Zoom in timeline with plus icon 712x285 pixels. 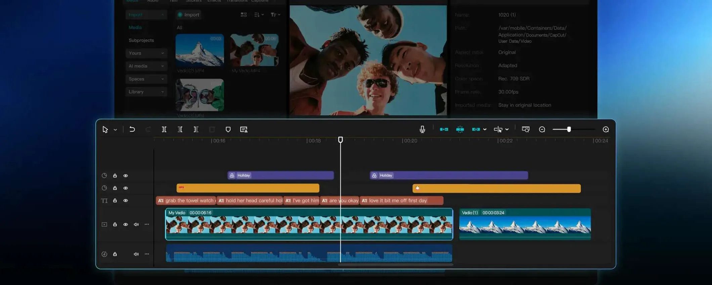click(x=606, y=129)
